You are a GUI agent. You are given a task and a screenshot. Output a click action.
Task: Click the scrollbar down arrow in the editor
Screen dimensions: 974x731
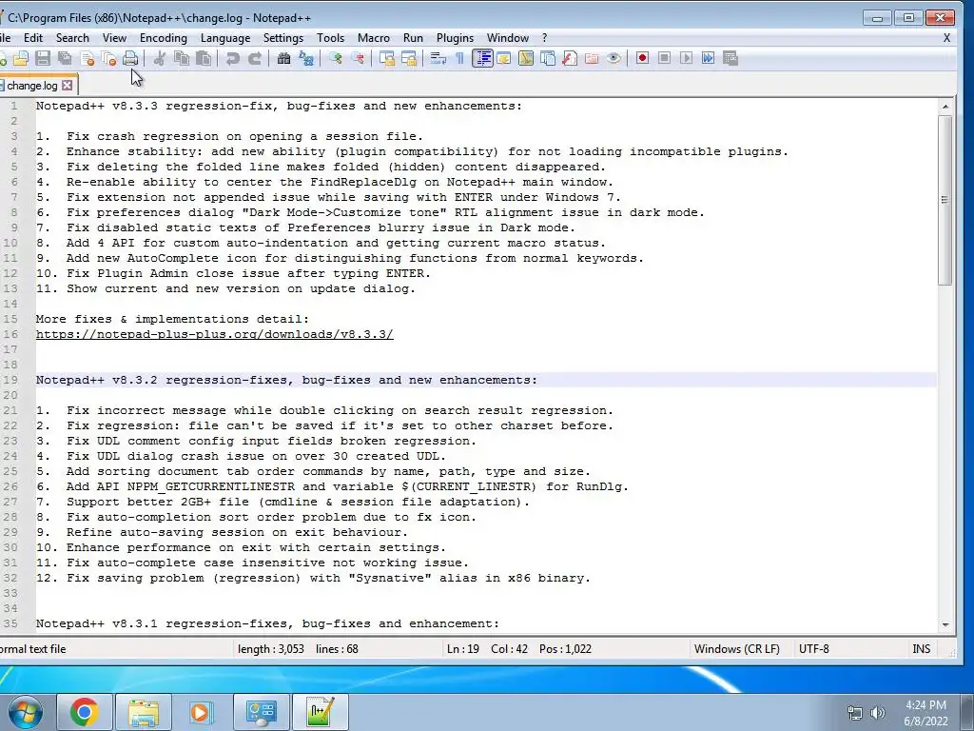click(945, 624)
